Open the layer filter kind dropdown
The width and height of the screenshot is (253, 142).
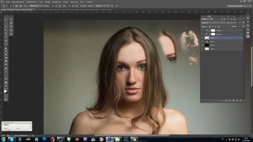pos(207,19)
